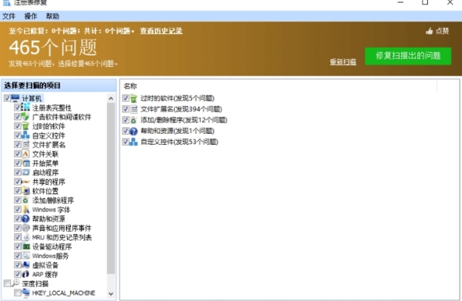This screenshot has width=462, height=301.
Task: Click the Windows 字体 icon
Action: point(25,209)
